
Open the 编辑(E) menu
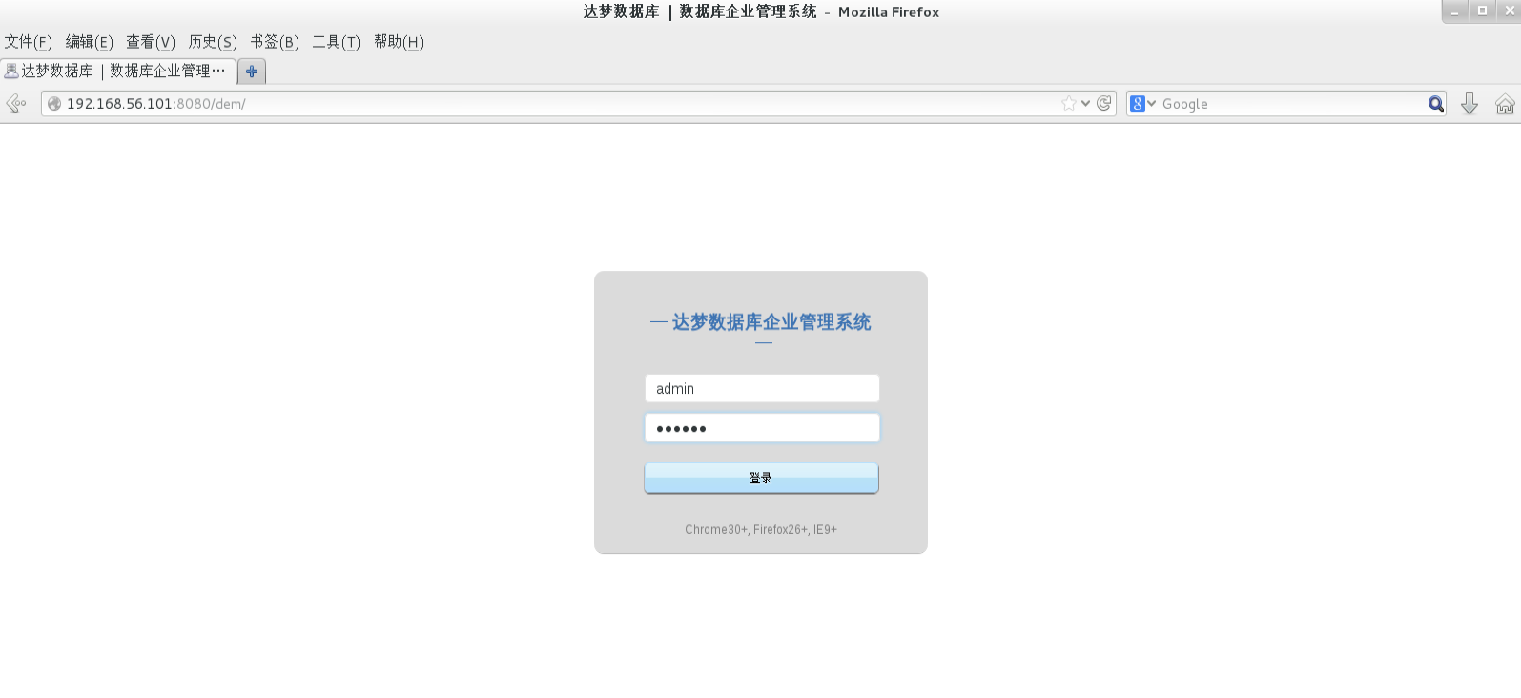(89, 42)
